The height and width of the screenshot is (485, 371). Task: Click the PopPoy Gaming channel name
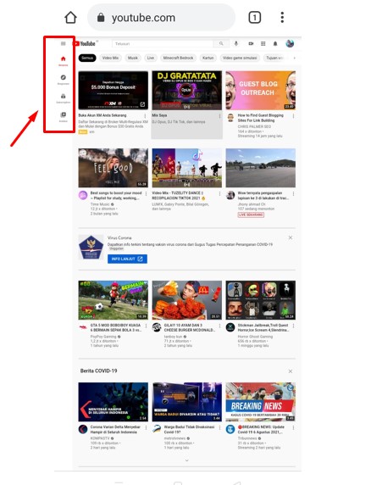[x=103, y=337]
